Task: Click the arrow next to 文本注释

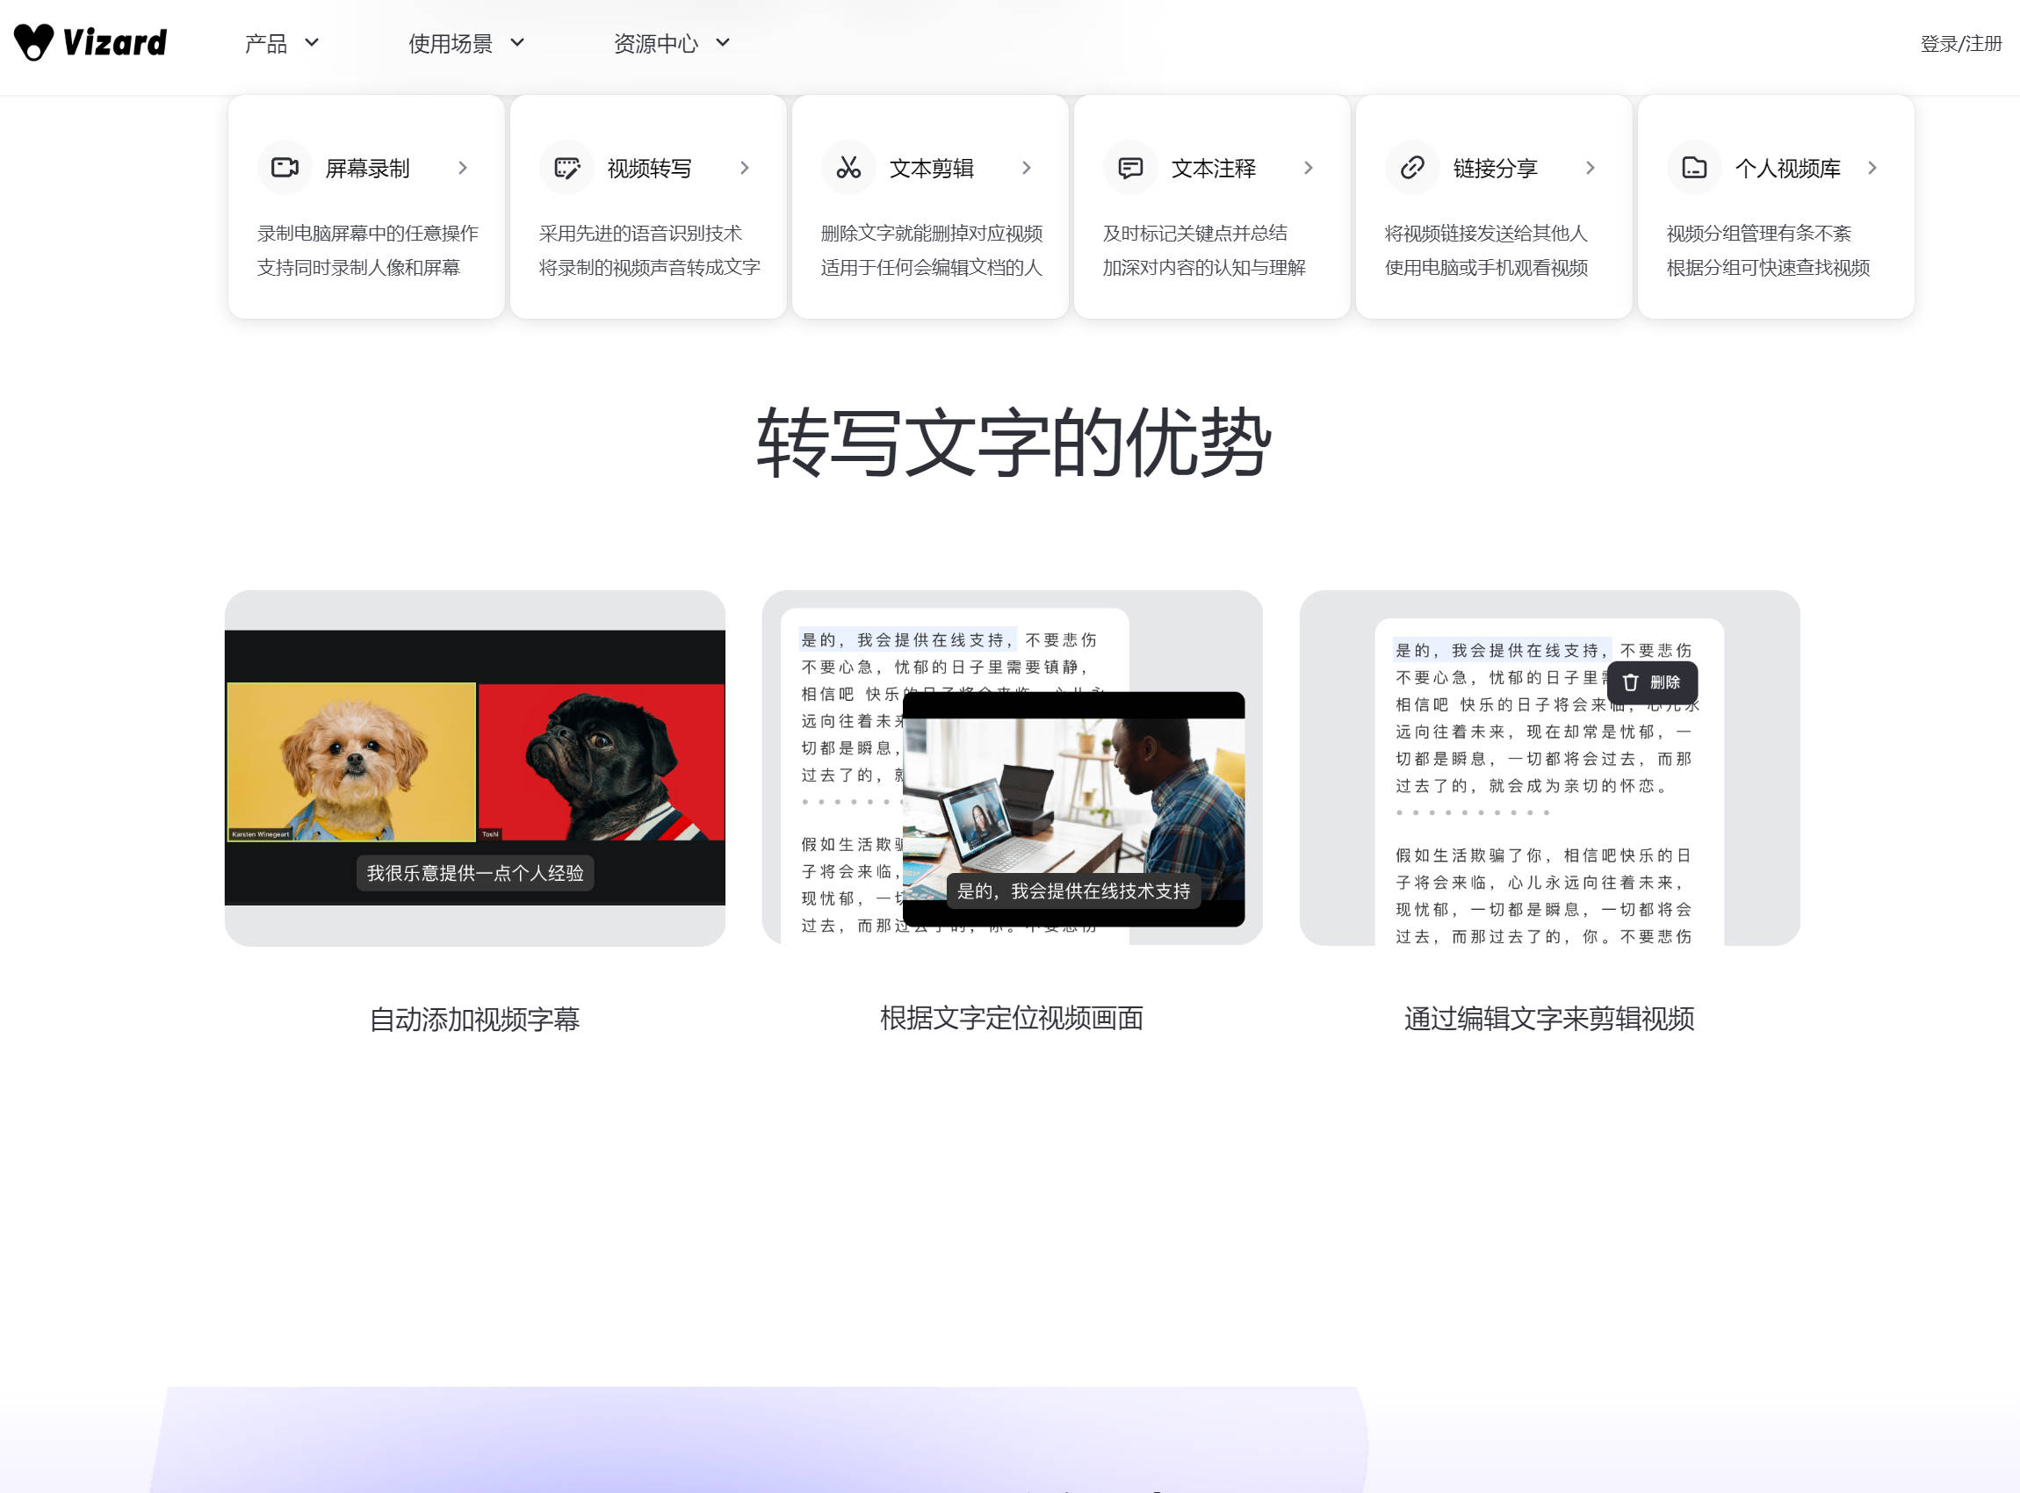Action: (x=1309, y=168)
